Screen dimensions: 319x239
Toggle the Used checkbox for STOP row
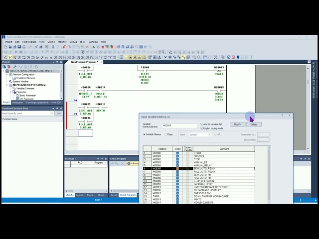tap(177, 159)
